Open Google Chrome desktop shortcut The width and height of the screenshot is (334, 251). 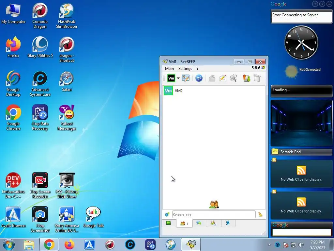(13, 117)
